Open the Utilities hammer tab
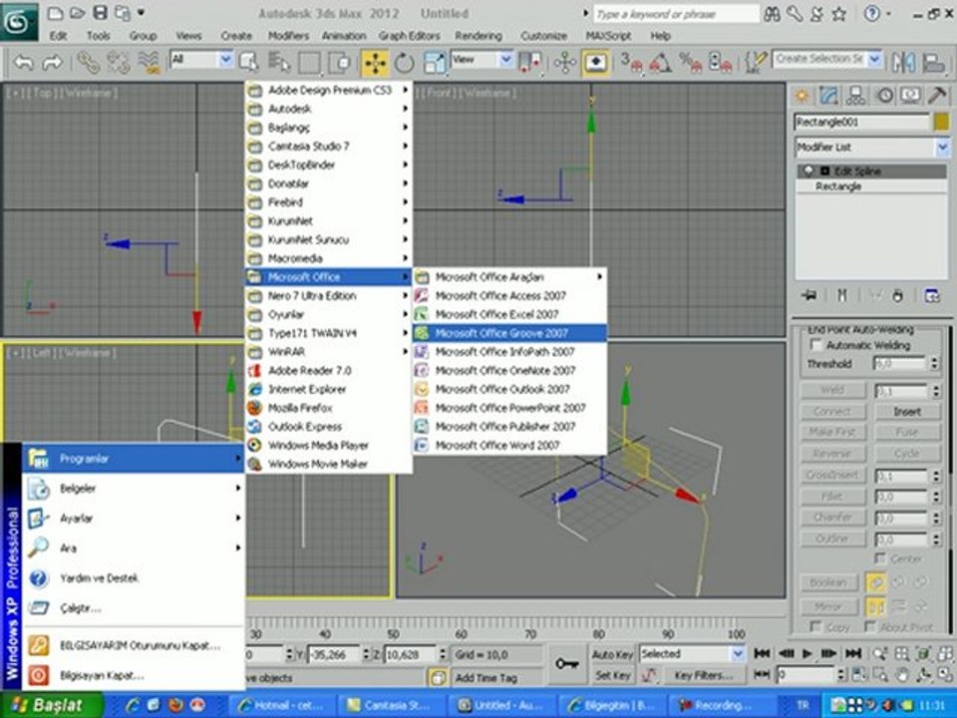Screen dimensions: 957x718 pyautogui.click(x=937, y=96)
